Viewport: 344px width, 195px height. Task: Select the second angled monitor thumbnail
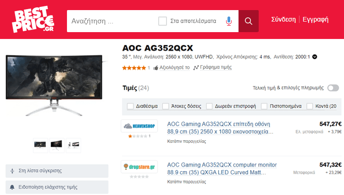pyautogui.click(x=57, y=145)
